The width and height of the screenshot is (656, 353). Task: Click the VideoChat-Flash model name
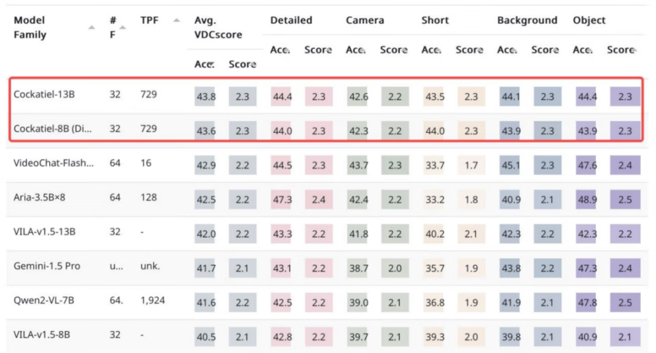point(53,163)
